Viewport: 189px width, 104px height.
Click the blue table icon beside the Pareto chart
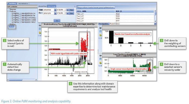(100, 31)
